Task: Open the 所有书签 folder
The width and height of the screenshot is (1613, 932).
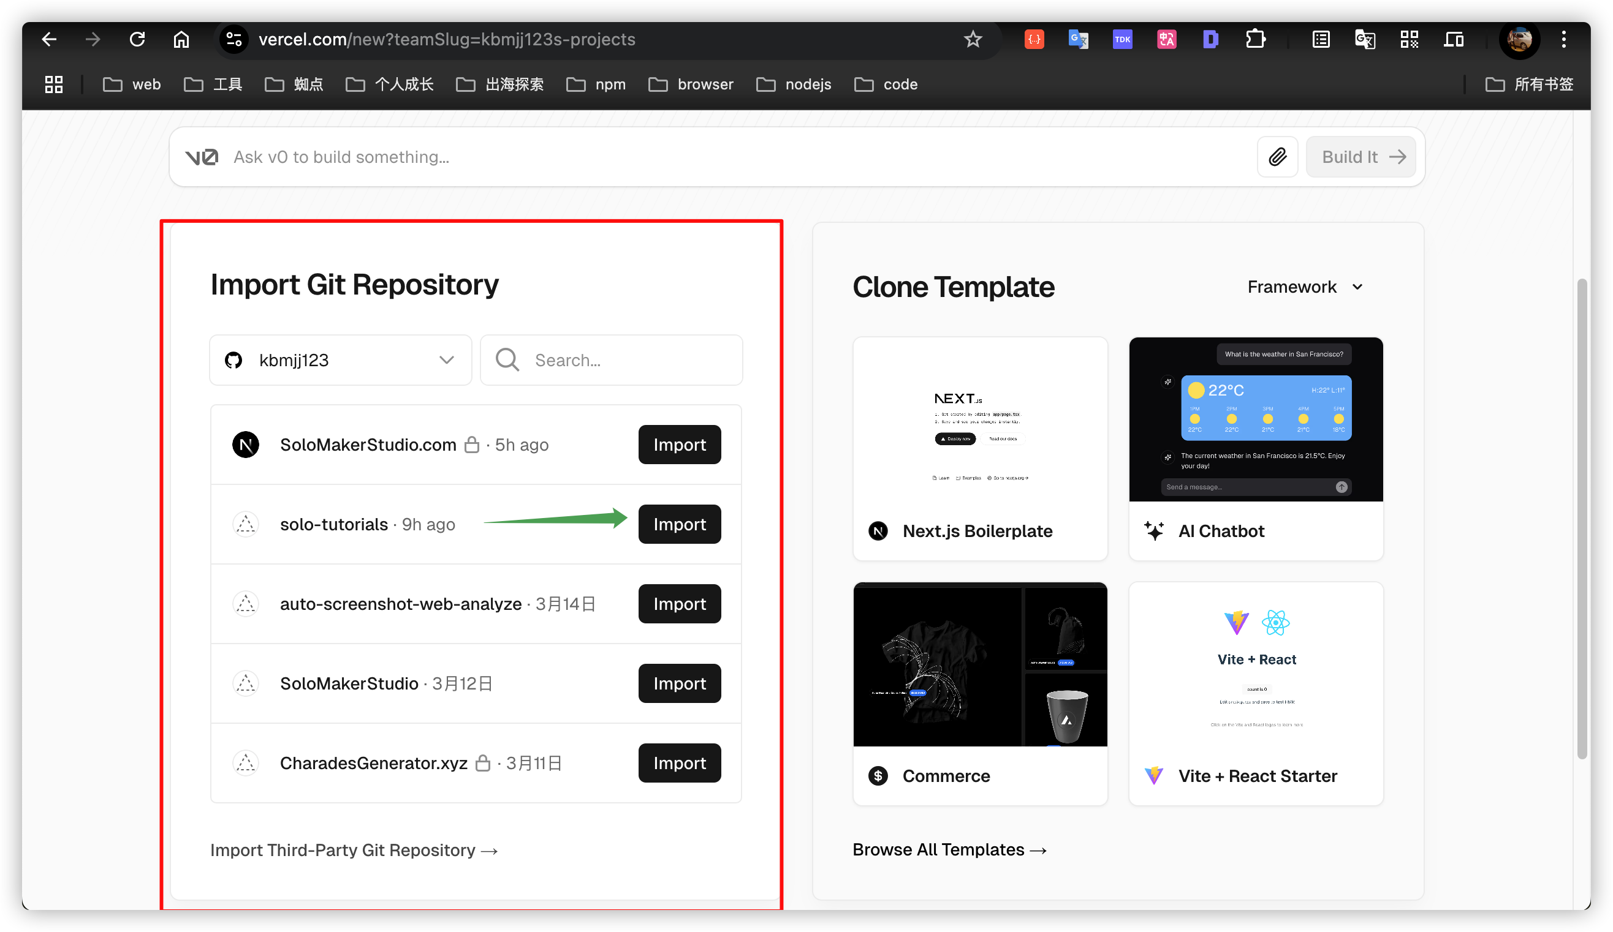Action: 1529,85
